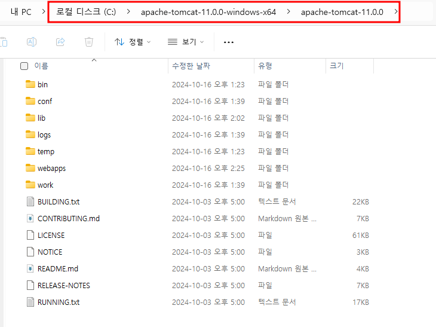This screenshot has width=436, height=327.
Task: Click the BUILDING.txt text file icon
Action: pyautogui.click(x=30, y=201)
